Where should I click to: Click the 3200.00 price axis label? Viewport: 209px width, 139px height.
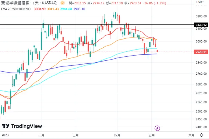(x=201, y=16)
